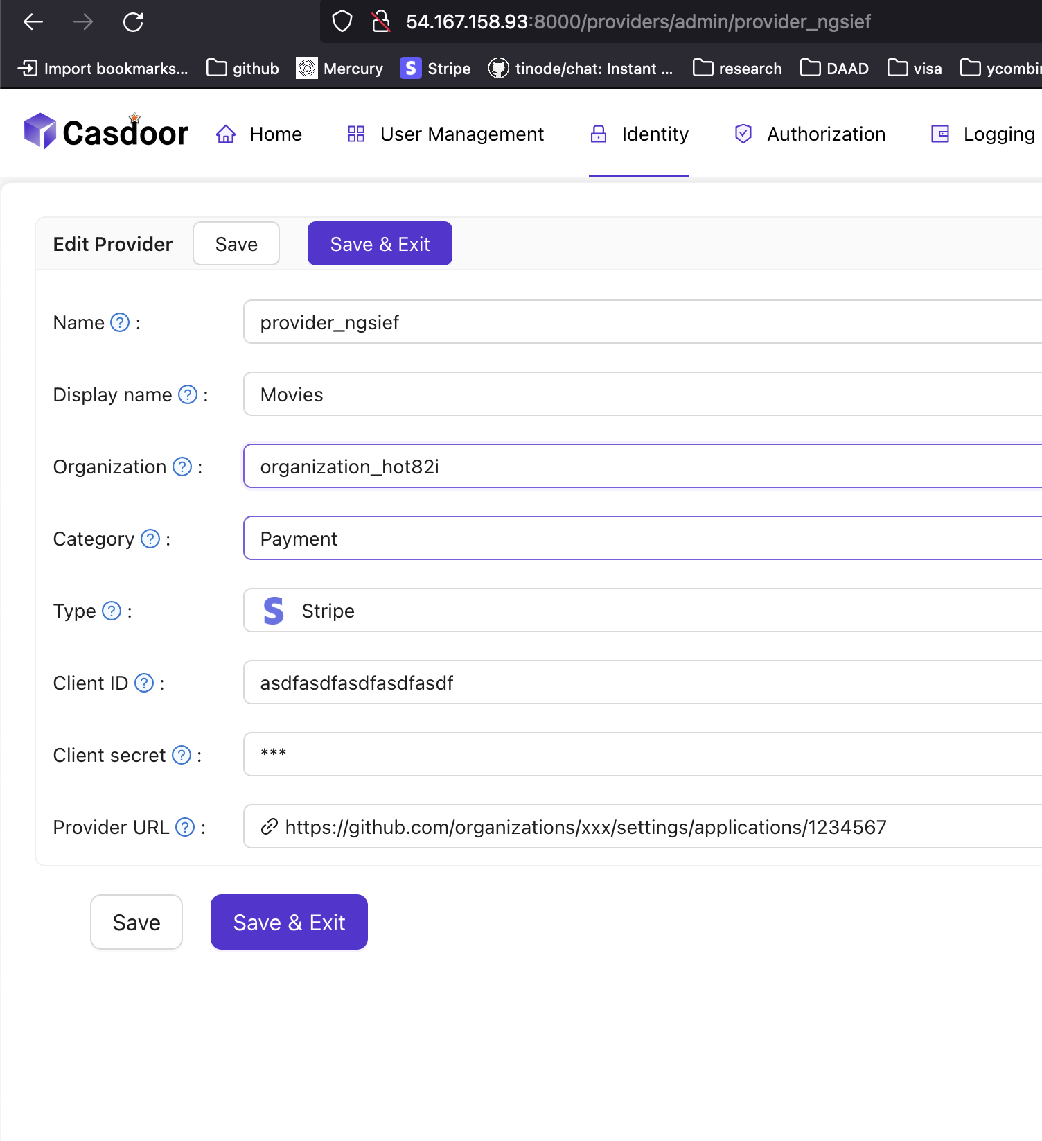1042x1141 pixels.
Task: Click the top Save & Exit button
Action: coord(380,243)
